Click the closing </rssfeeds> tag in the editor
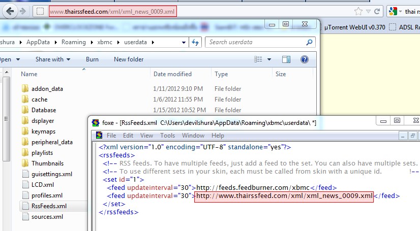This screenshot has width=420, height=231. click(x=118, y=212)
